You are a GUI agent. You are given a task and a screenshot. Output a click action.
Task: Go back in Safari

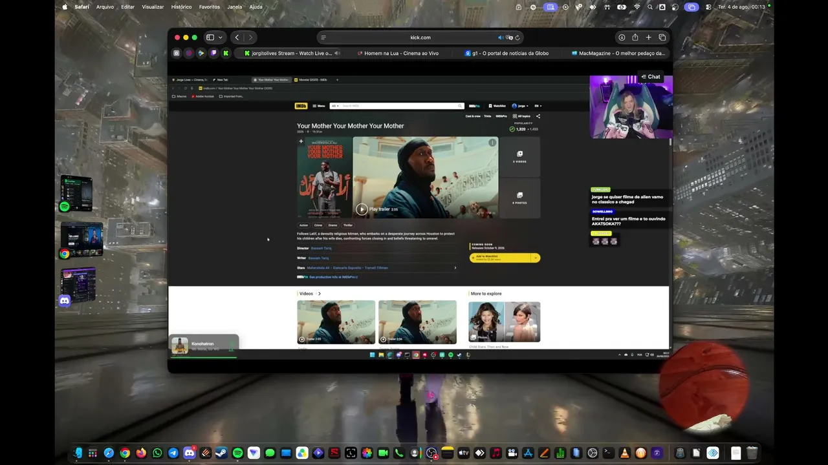point(237,37)
